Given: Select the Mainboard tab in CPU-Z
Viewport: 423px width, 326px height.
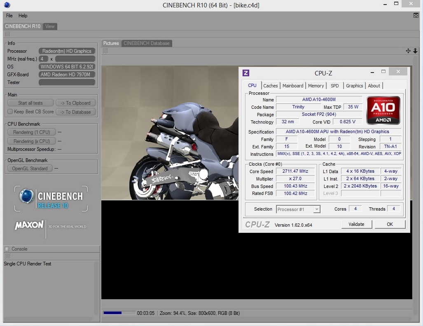Looking at the screenshot, I should pyautogui.click(x=293, y=86).
